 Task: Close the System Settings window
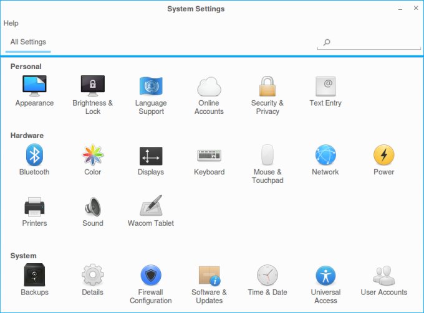[x=416, y=8]
